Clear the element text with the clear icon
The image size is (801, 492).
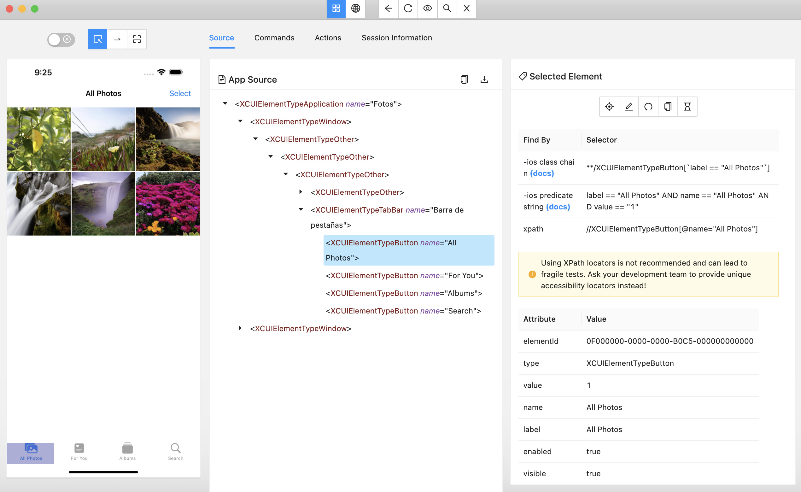[x=648, y=106]
